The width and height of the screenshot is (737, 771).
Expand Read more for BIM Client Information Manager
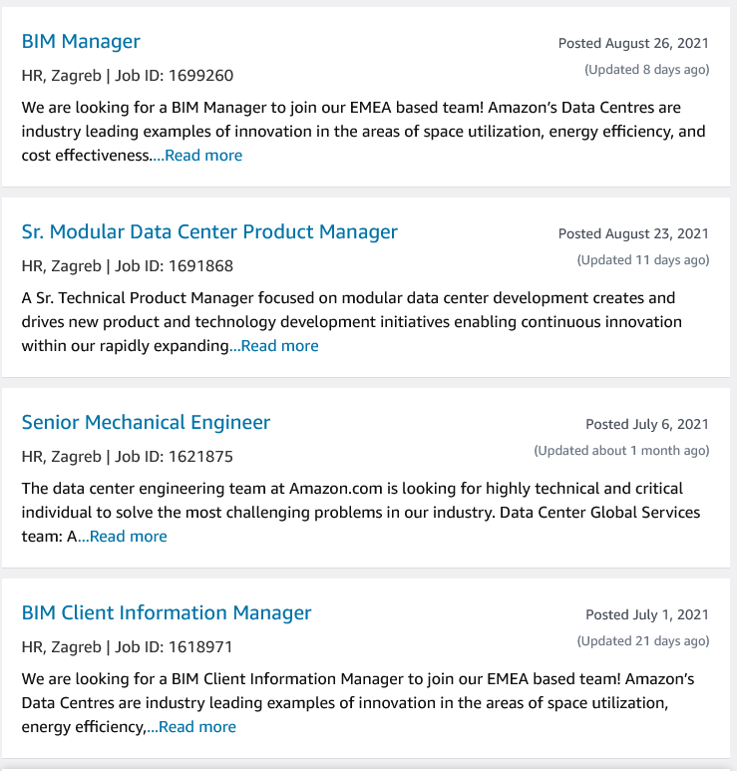197,727
